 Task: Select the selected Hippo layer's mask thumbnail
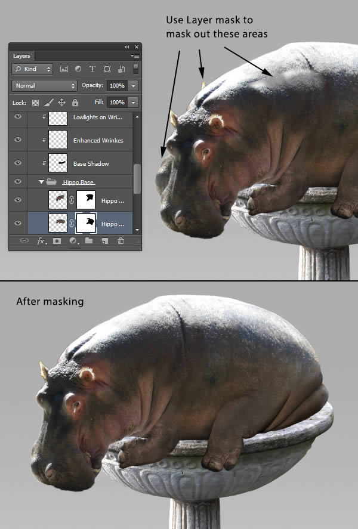tap(86, 223)
